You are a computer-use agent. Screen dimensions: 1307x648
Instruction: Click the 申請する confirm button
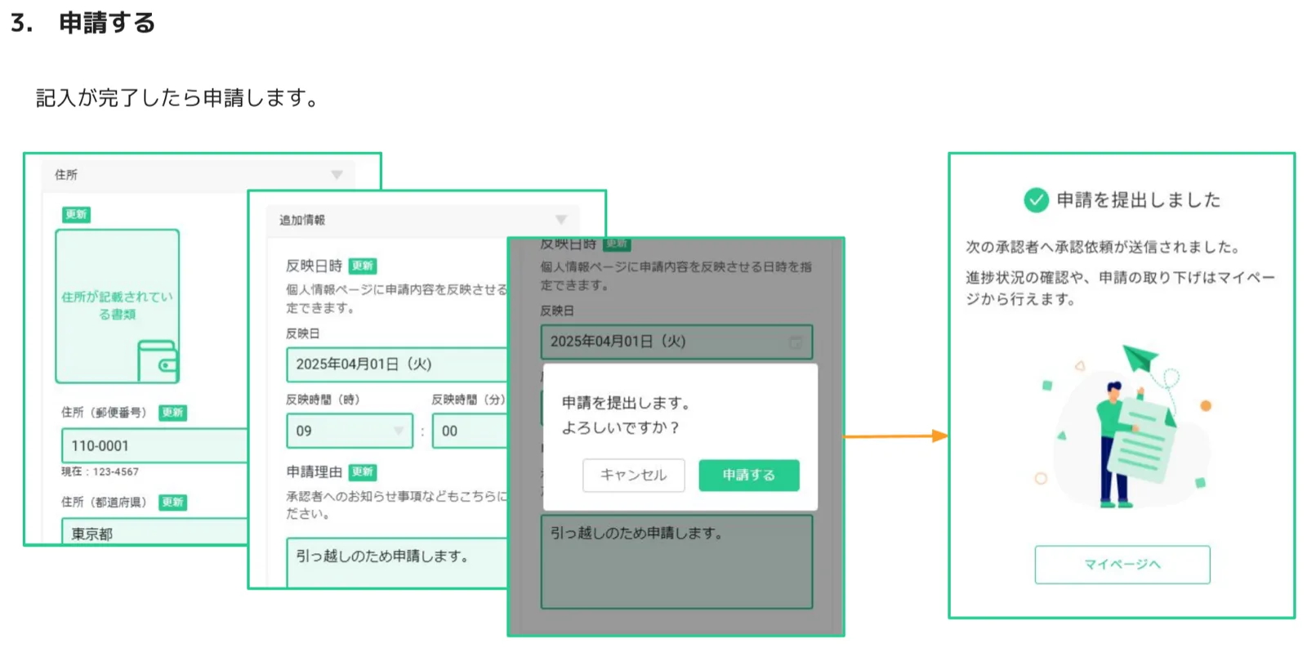(748, 475)
